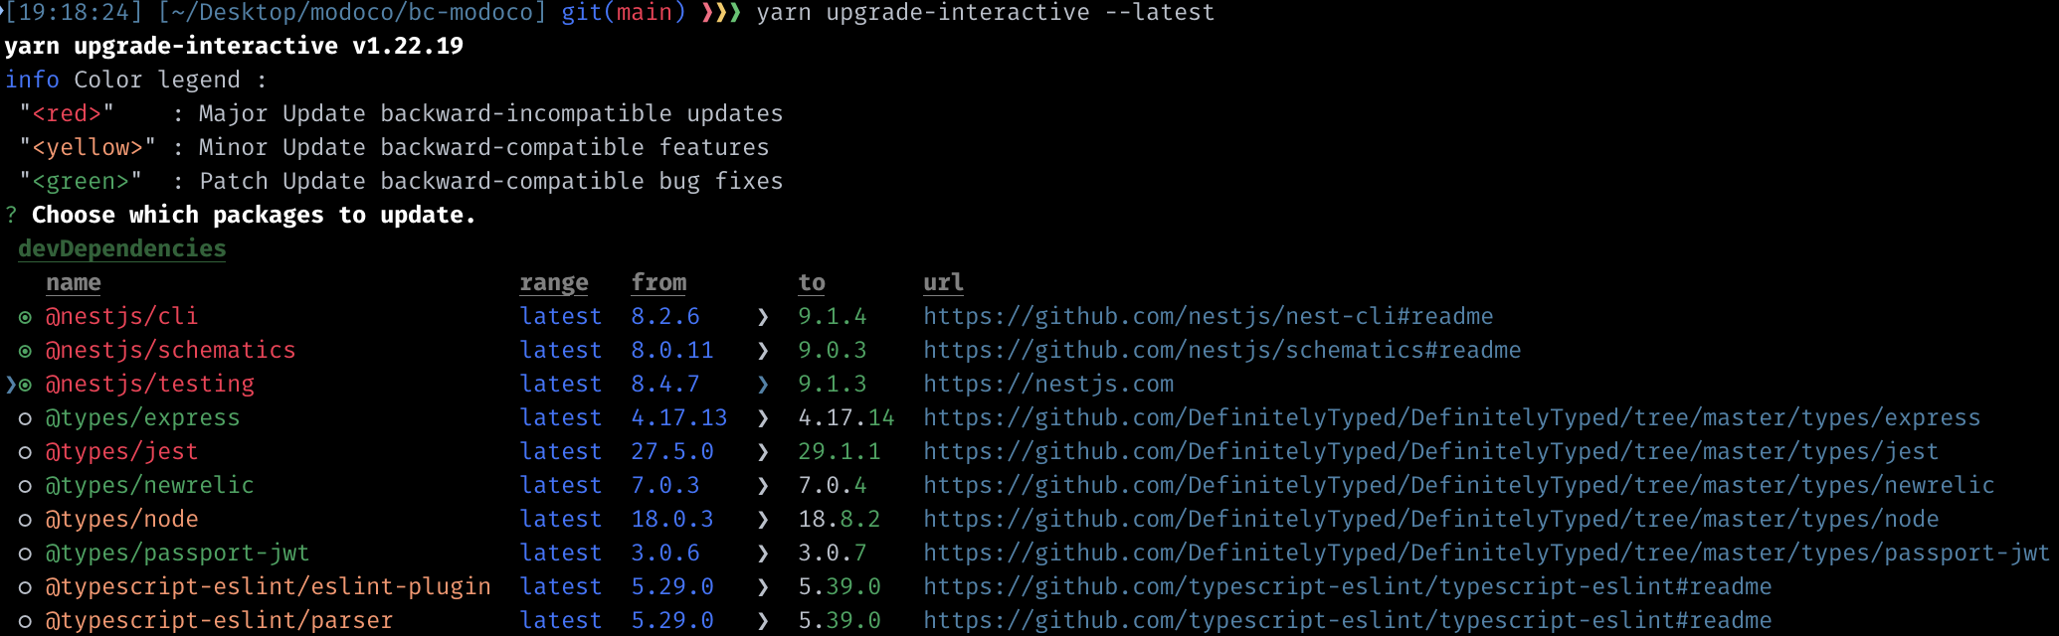Open DefinitelyTyped types/newrelic URL
This screenshot has width=2059, height=636.
(1458, 485)
